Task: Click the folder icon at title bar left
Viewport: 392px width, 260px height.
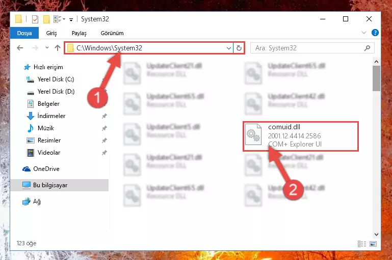Action: [x=19, y=19]
